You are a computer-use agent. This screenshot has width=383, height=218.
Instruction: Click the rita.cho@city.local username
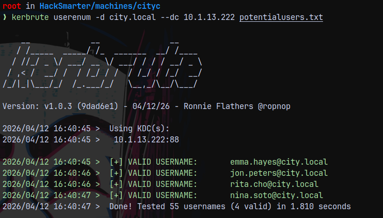(x=274, y=184)
